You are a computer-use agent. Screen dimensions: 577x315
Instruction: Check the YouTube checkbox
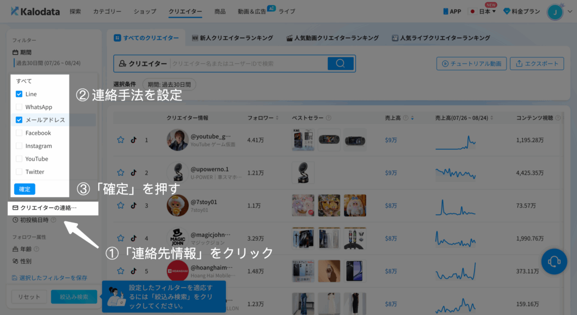[x=19, y=159]
